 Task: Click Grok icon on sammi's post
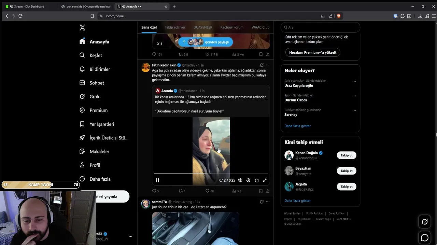coord(262,202)
